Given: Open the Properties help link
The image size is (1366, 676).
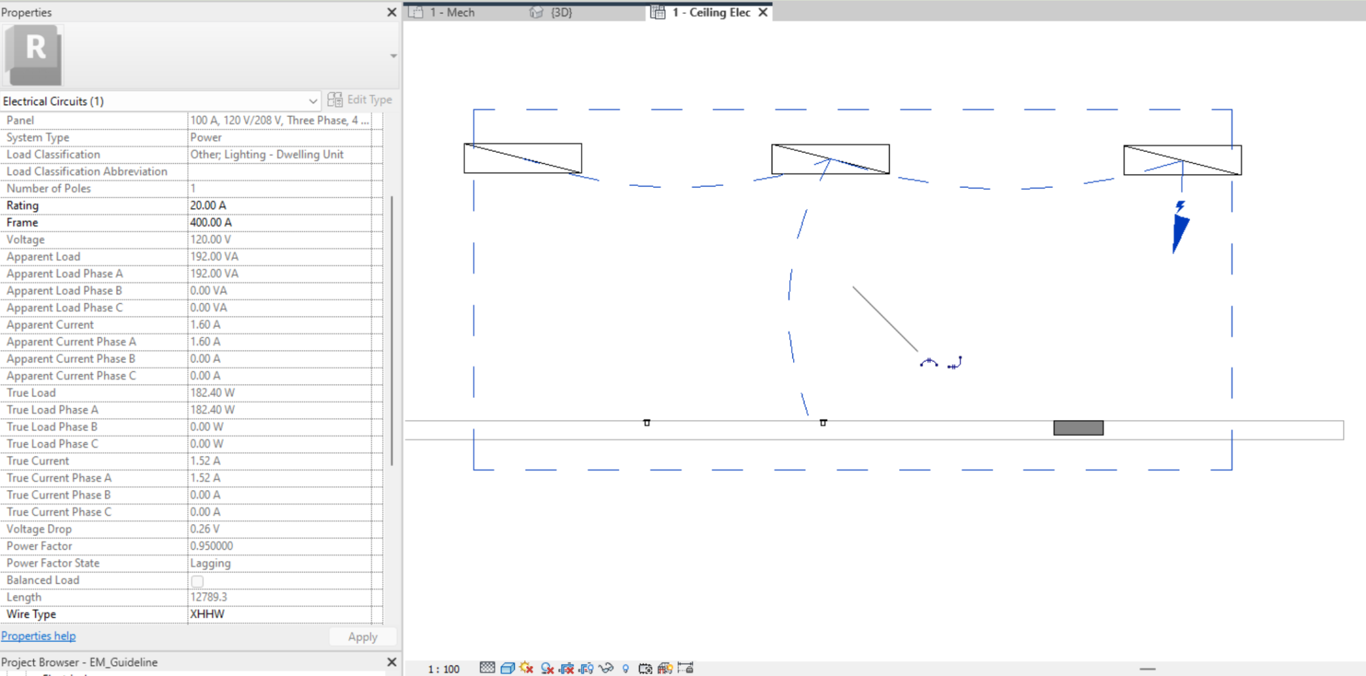Looking at the screenshot, I should pyautogui.click(x=39, y=636).
